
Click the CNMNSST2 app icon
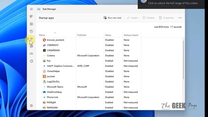[44, 45]
